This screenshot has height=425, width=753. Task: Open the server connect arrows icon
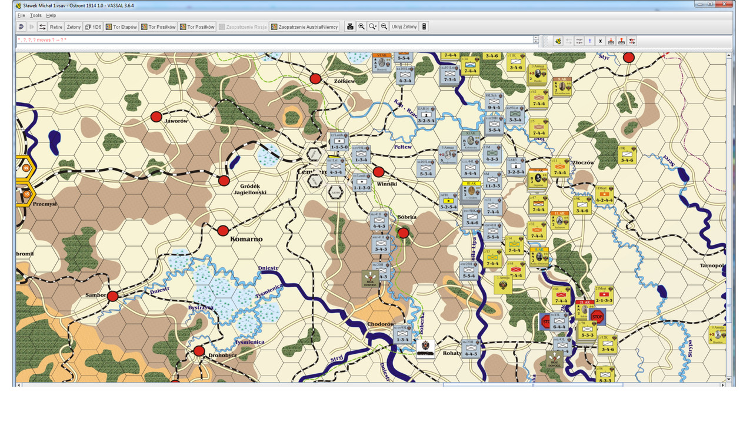coord(42,26)
